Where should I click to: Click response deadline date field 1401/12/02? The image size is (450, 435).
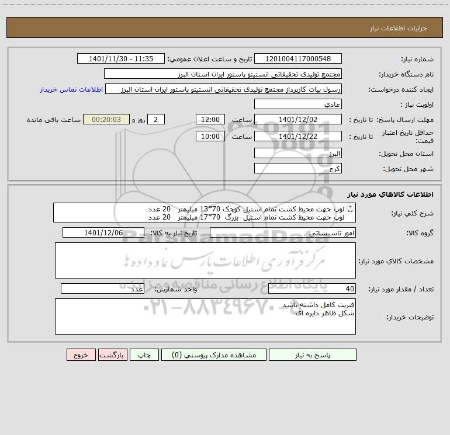point(298,119)
